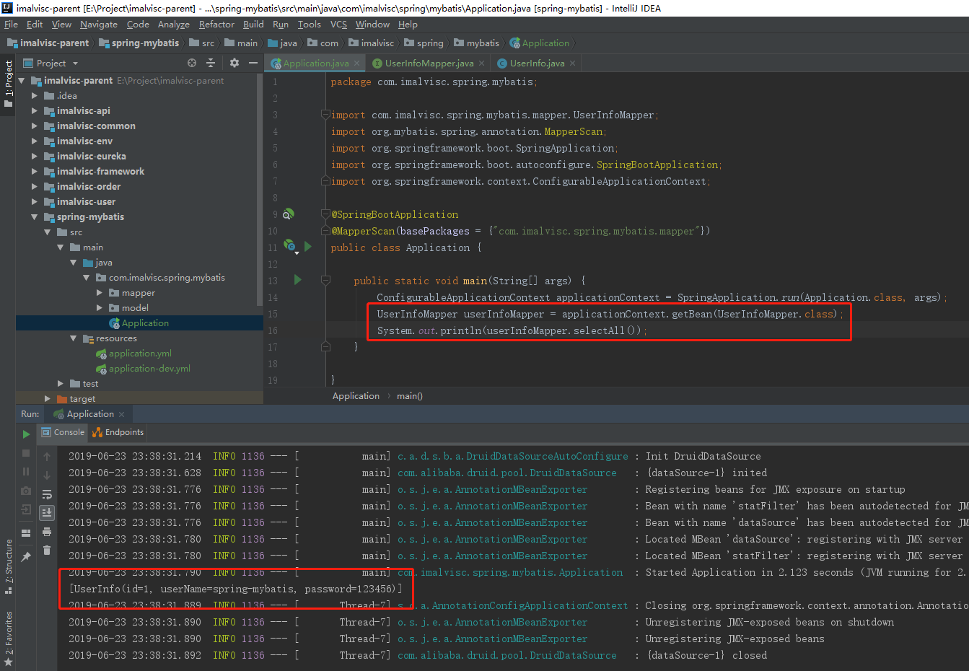Expand the model package node
Image resolution: width=969 pixels, height=671 pixels.
point(99,308)
